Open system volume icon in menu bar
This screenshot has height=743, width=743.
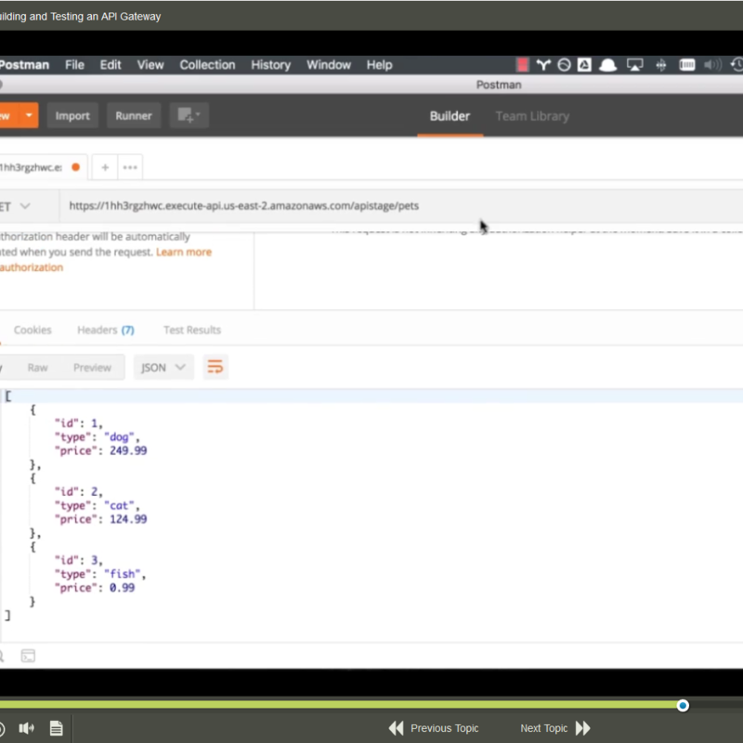pyautogui.click(x=712, y=64)
